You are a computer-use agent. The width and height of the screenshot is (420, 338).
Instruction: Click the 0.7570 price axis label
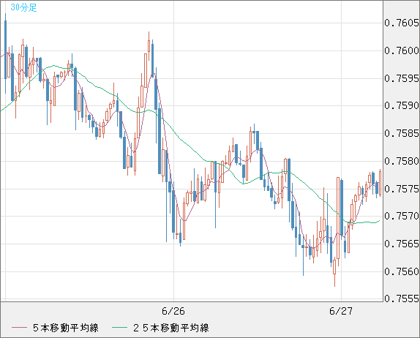401,216
